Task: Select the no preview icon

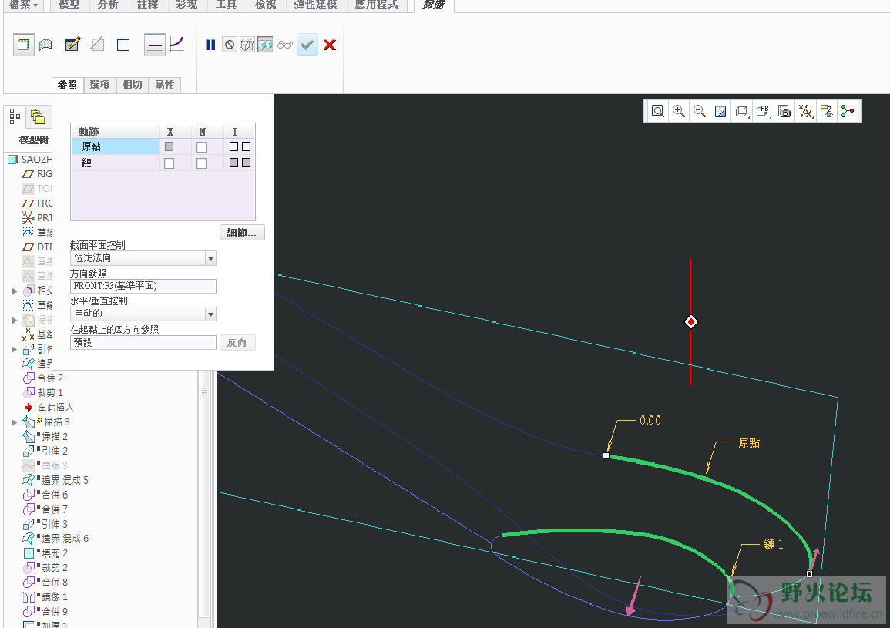Action: coord(230,44)
